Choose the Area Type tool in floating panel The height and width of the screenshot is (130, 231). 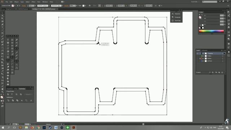(x=8, y=43)
